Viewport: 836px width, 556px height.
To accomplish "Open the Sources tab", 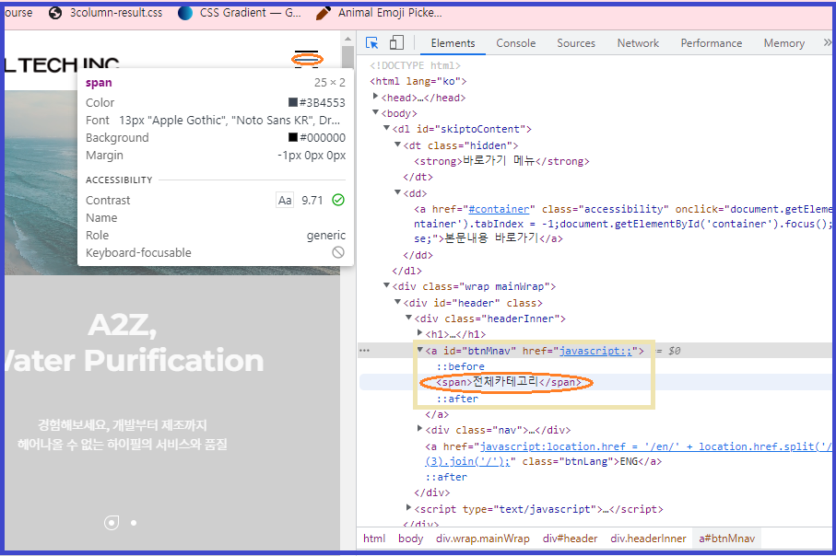I will point(576,43).
